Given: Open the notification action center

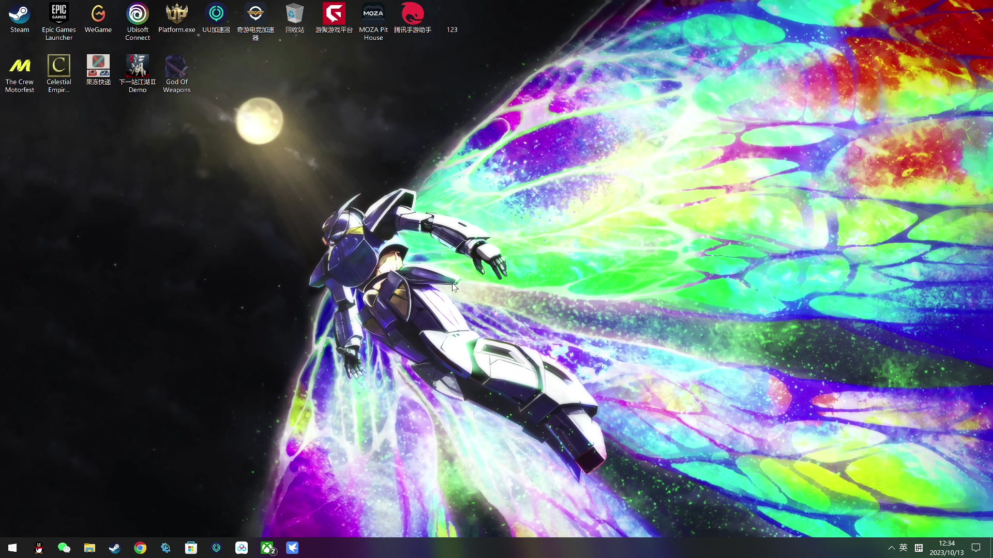Looking at the screenshot, I should point(976,548).
